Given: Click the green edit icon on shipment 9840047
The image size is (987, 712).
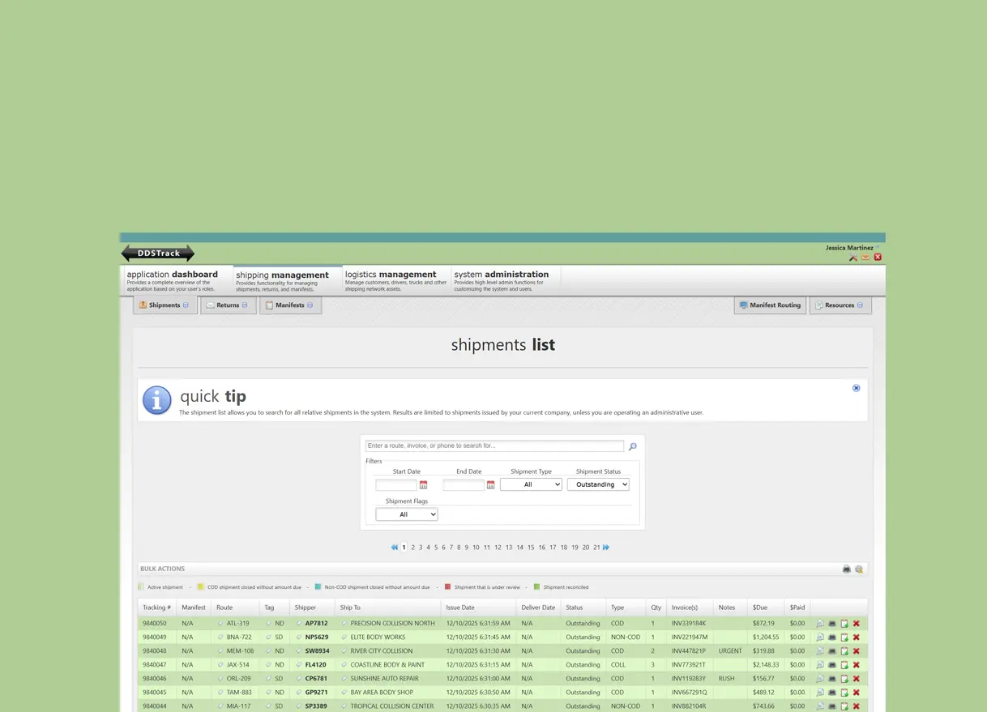Looking at the screenshot, I should point(844,664).
